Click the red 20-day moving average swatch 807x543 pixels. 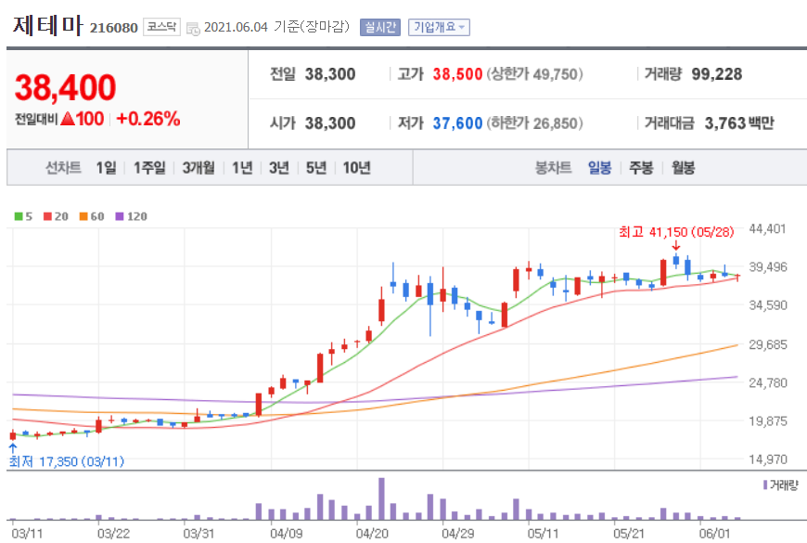coord(48,216)
